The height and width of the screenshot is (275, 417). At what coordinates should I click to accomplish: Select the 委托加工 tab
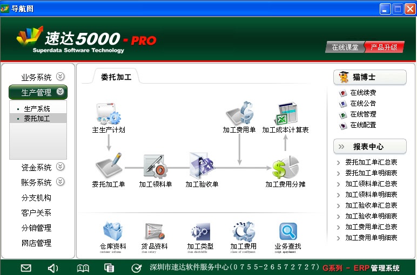[x=116, y=77]
